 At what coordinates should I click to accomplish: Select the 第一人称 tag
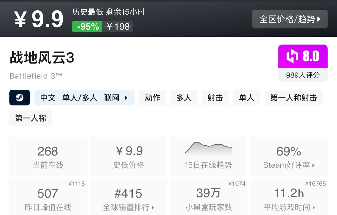30,118
